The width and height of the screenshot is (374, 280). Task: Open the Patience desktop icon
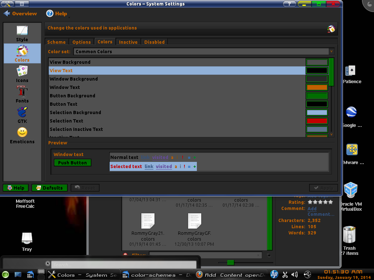(x=351, y=74)
